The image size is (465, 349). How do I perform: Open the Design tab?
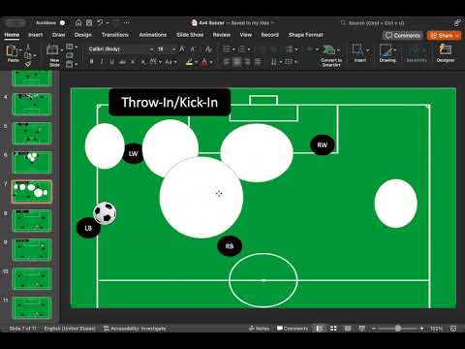click(83, 35)
